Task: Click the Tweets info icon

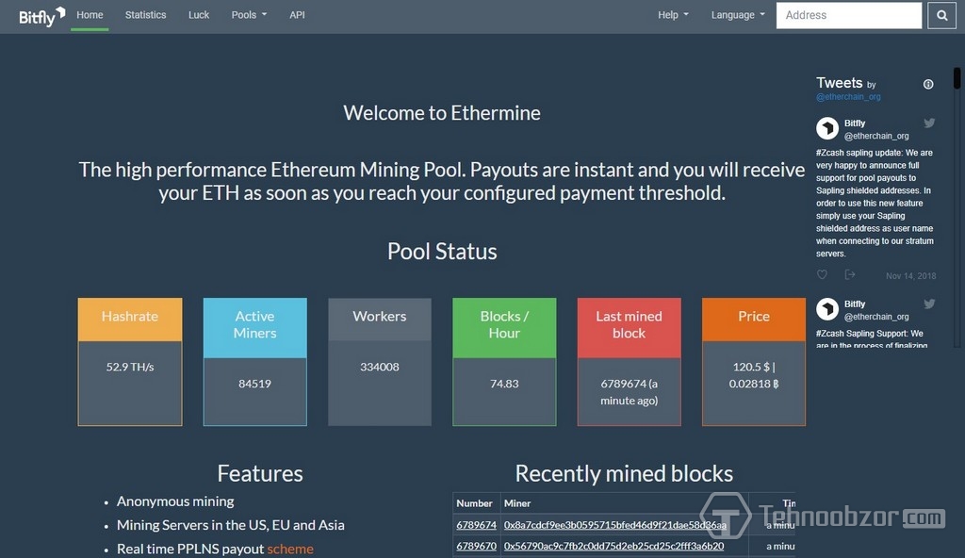Action: [928, 85]
